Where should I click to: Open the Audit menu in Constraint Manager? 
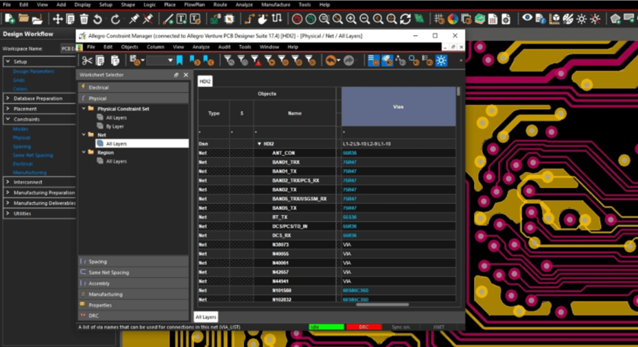[224, 47]
